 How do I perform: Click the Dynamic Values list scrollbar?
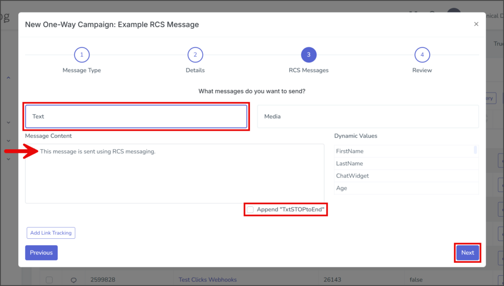[x=475, y=150]
